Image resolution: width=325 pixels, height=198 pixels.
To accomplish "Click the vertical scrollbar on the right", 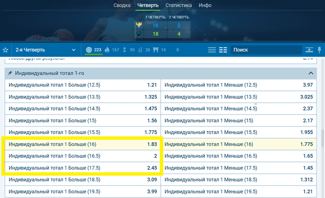I will [x=322, y=139].
